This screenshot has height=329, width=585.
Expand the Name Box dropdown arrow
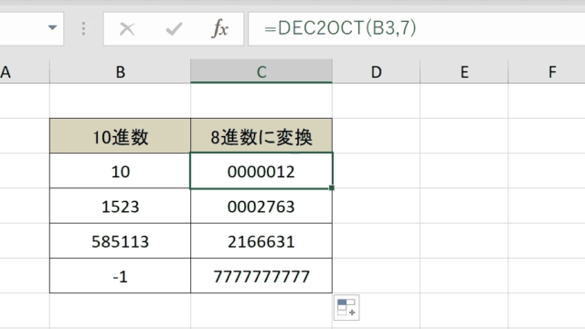coord(52,27)
